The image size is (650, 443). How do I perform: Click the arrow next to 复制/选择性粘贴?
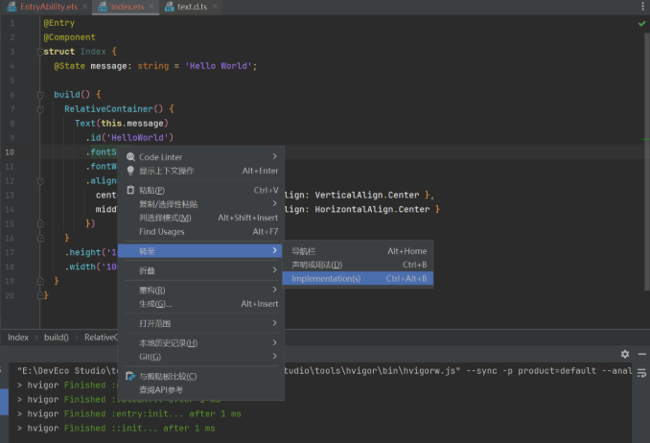pos(274,203)
